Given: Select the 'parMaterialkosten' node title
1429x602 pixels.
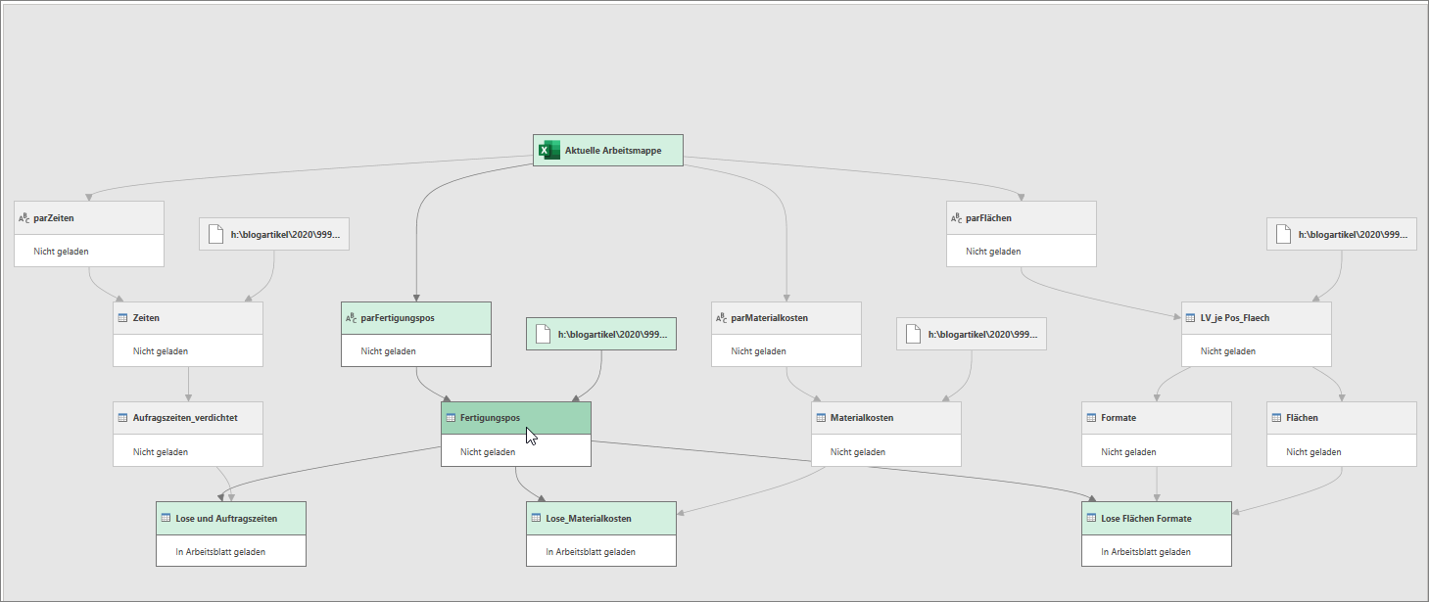Looking at the screenshot, I should [770, 318].
